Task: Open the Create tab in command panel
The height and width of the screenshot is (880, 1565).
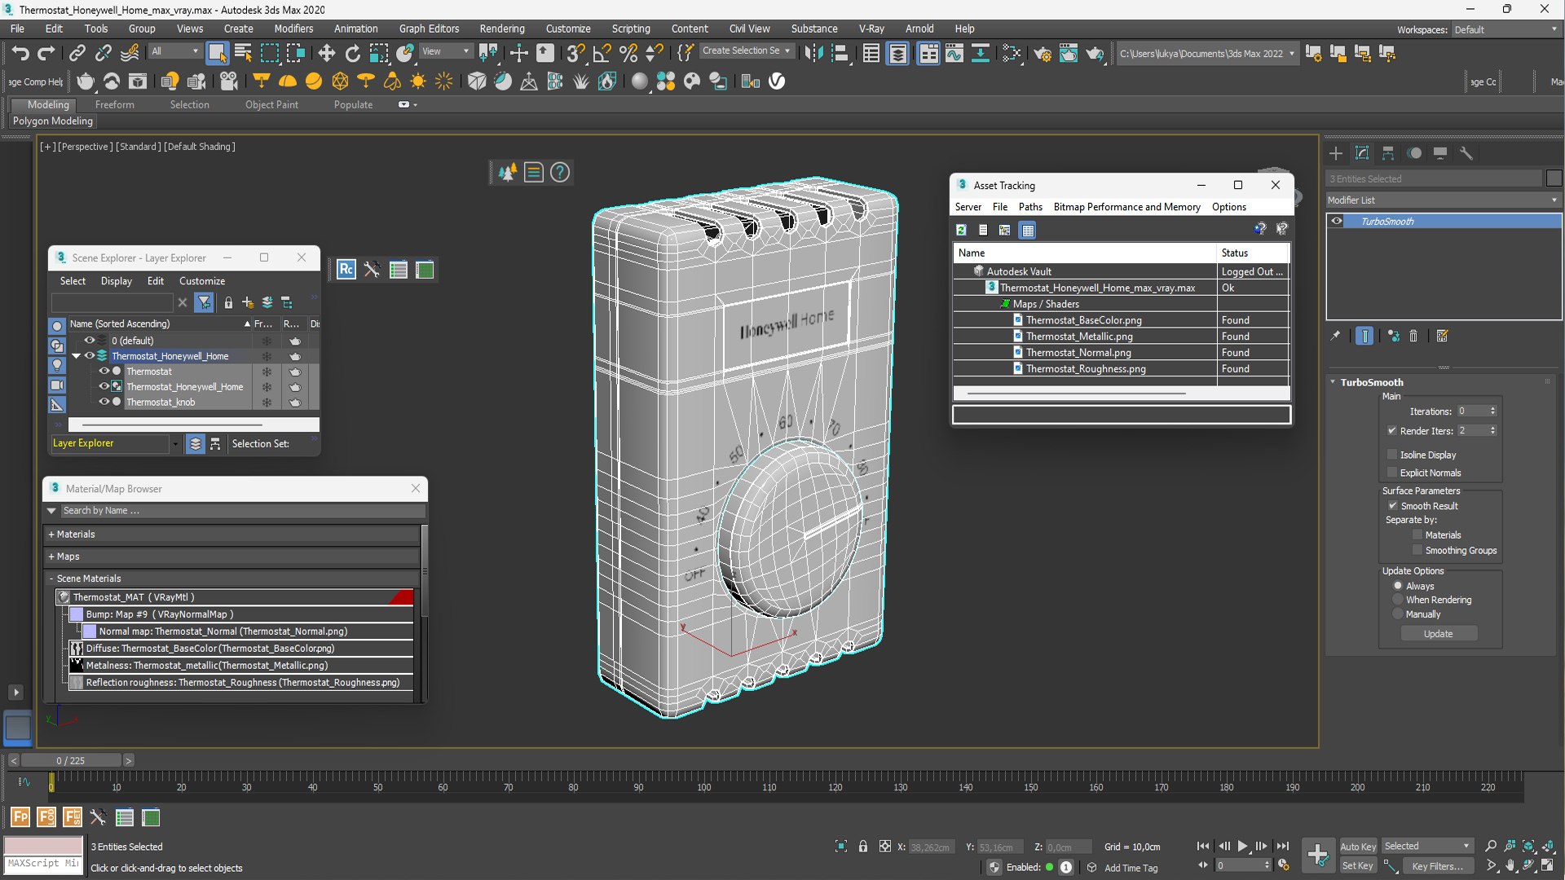Action: click(1335, 153)
